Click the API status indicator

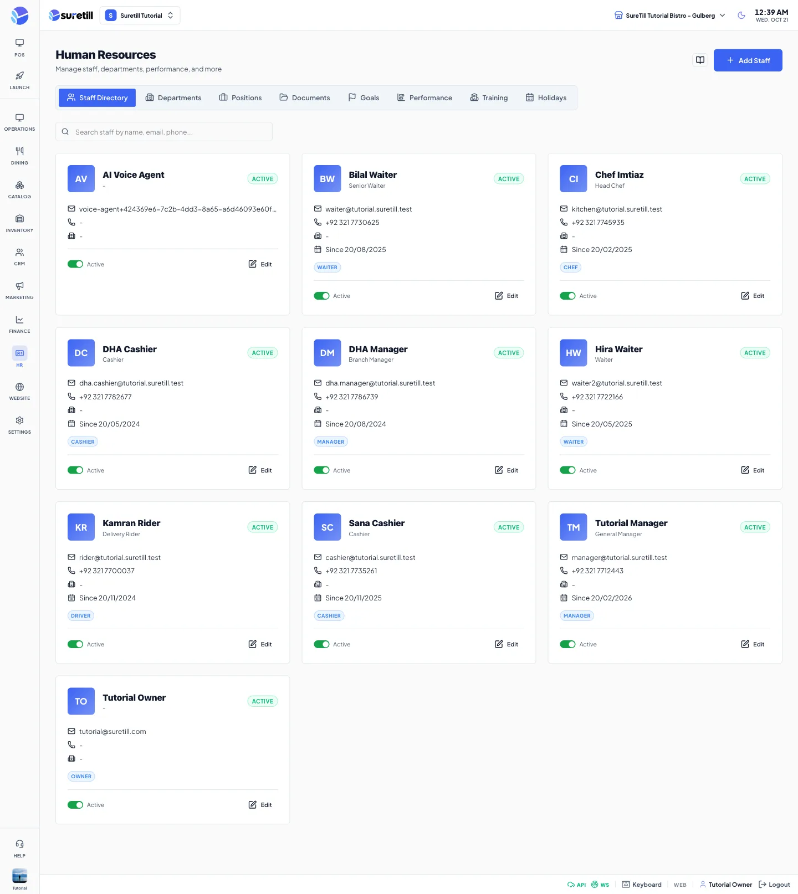[x=576, y=885]
